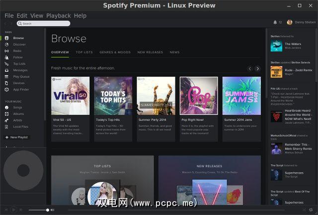This screenshot has width=318, height=215.
Task: Go forward with the navigation arrow
Action: click(x=11, y=23)
